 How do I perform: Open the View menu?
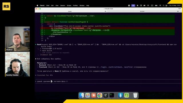pos(57,5)
